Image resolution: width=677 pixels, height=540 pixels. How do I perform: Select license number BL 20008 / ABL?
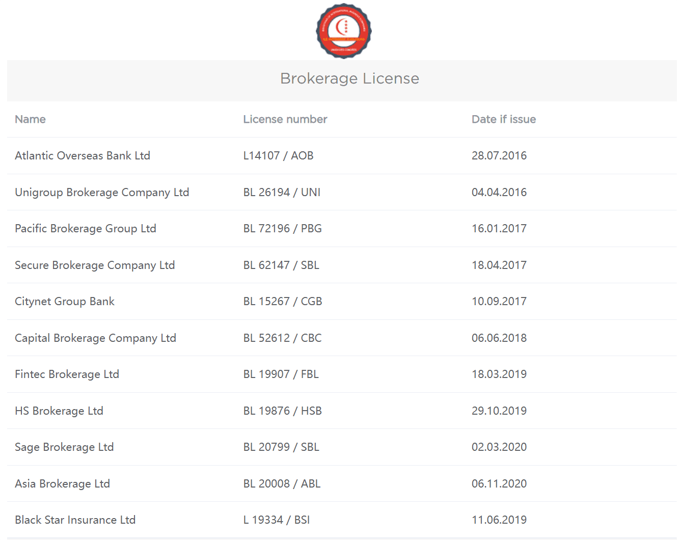pos(282,484)
